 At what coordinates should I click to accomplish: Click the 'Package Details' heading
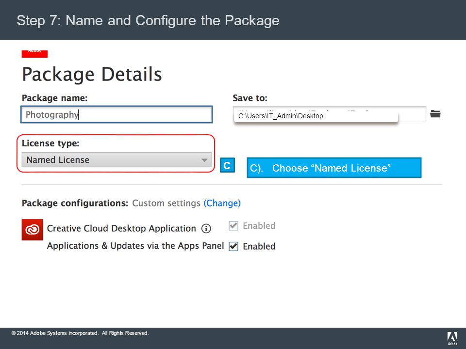click(x=92, y=74)
